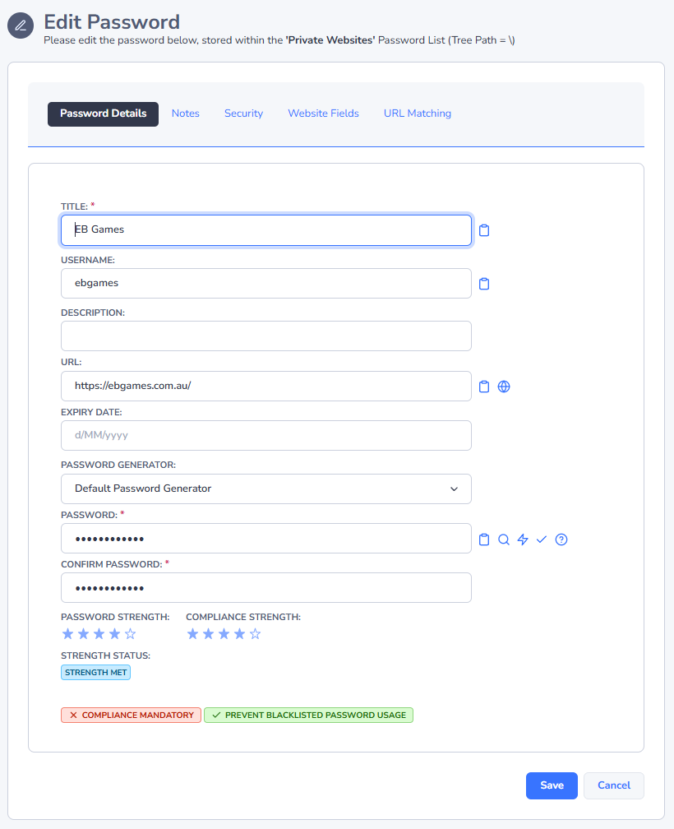Click the Cancel button
This screenshot has height=829, width=674.
tap(613, 785)
